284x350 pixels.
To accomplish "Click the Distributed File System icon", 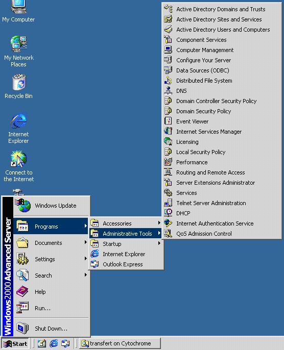I will click(168, 81).
